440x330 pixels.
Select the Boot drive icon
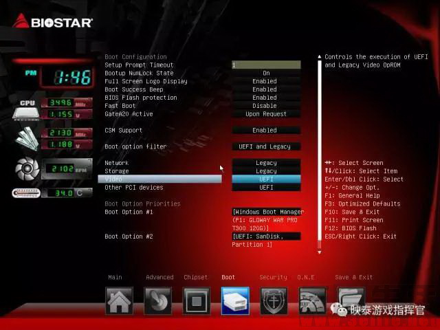point(235,301)
